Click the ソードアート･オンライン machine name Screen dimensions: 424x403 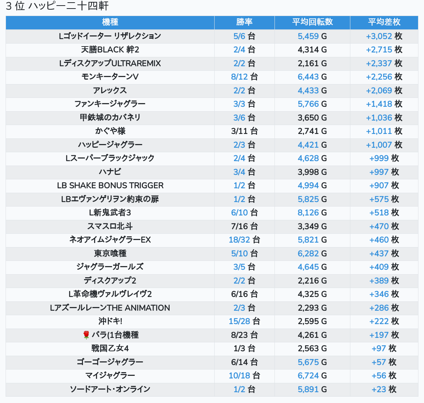point(110,389)
